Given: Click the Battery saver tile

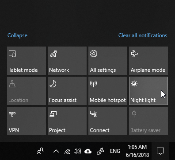Looking at the screenshot, I should (148, 121).
